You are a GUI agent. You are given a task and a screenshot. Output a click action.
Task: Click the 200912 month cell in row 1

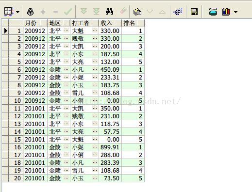pos(35,31)
